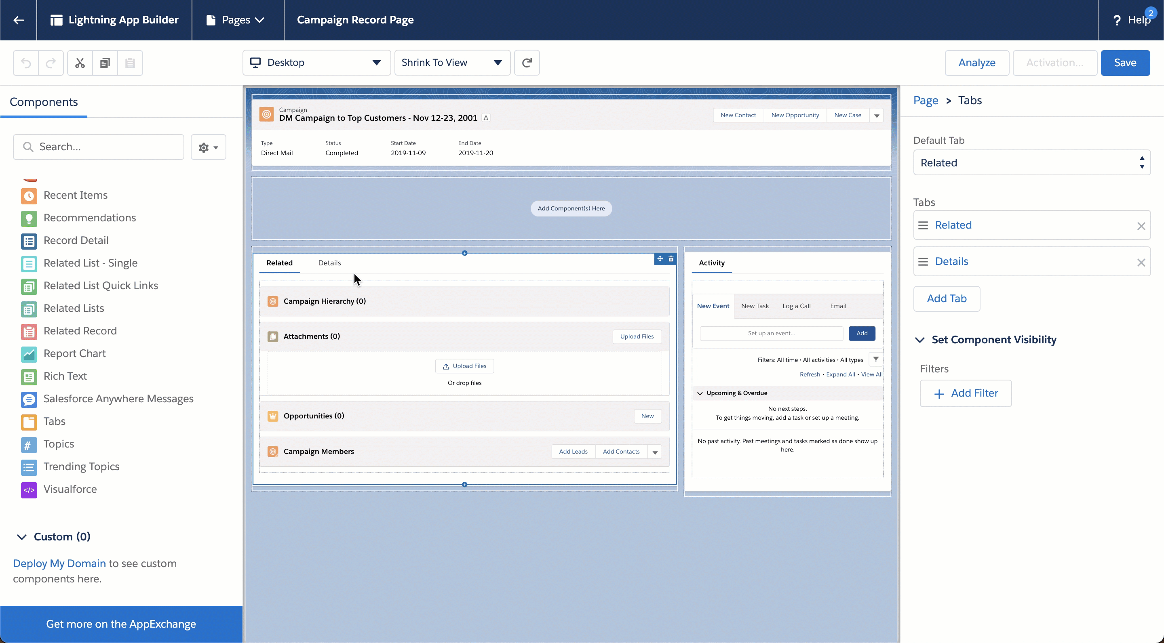The image size is (1164, 643).
Task: Click the activity filter funnel icon
Action: (876, 359)
